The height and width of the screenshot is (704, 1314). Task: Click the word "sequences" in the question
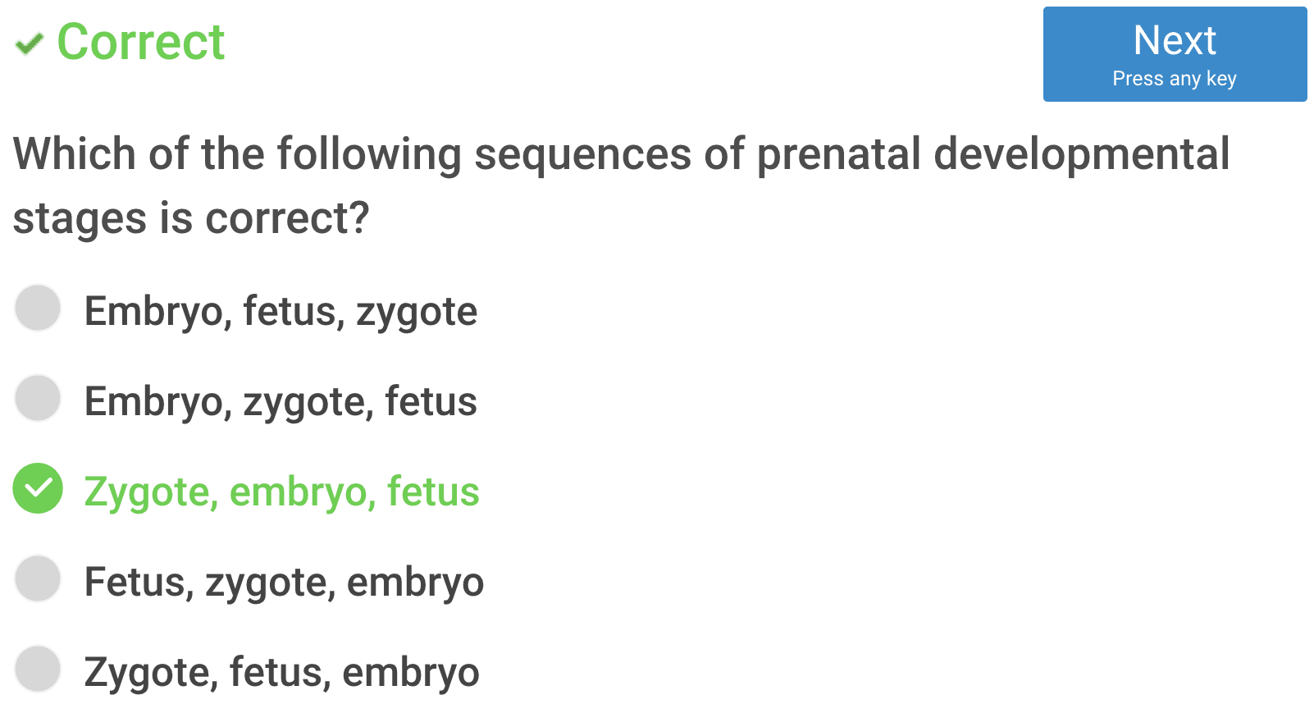pos(582,154)
